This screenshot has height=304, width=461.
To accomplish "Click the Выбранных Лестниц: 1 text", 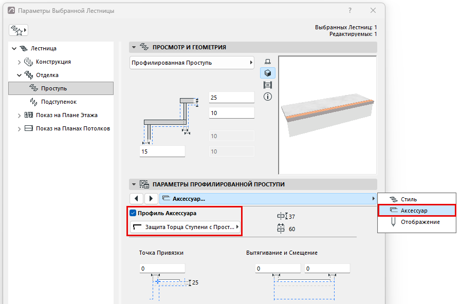I will (x=346, y=27).
